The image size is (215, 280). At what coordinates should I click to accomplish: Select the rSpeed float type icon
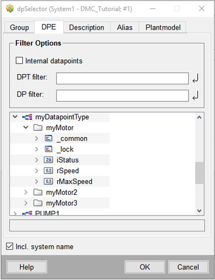pos(48,171)
